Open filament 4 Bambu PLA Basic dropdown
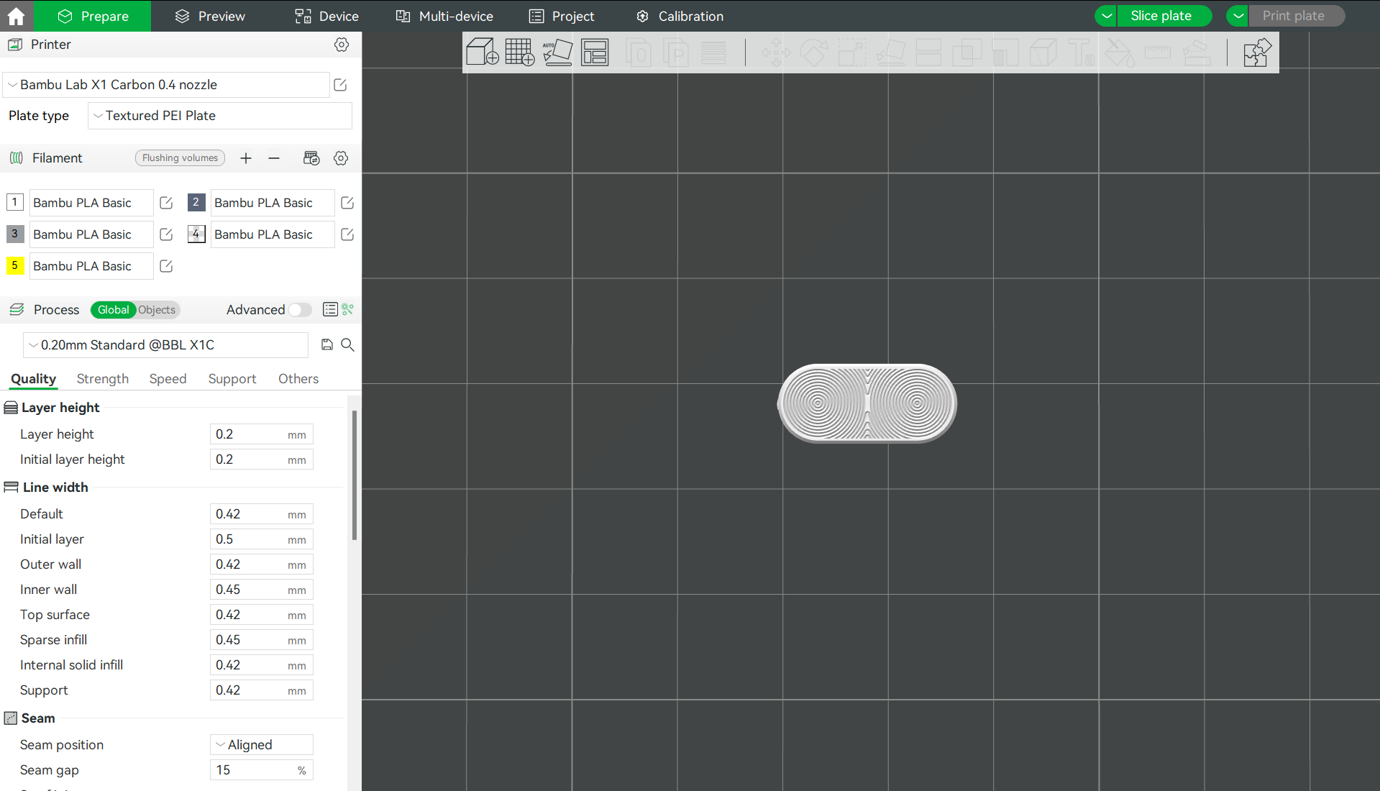Viewport: 1380px width, 791px height. click(x=273, y=234)
